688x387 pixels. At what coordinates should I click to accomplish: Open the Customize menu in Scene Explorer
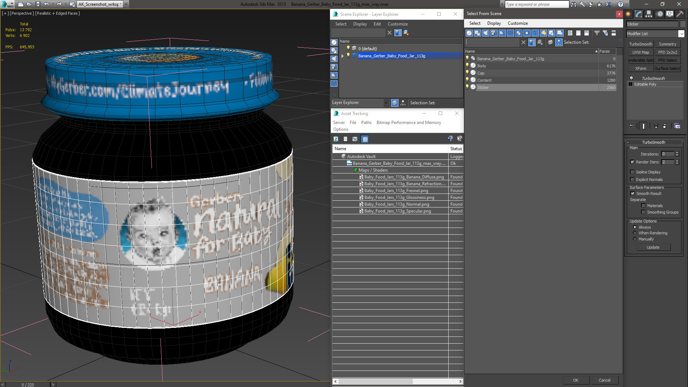click(x=397, y=24)
